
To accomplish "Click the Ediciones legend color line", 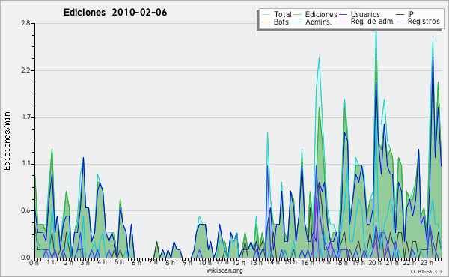I will (x=298, y=15).
